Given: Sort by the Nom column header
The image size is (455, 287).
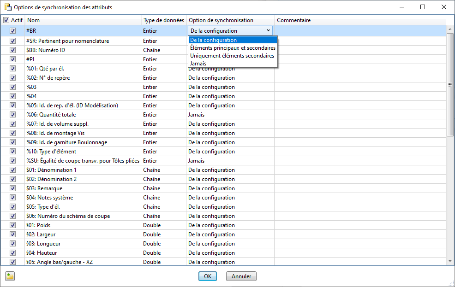Looking at the screenshot, I should (x=83, y=20).
